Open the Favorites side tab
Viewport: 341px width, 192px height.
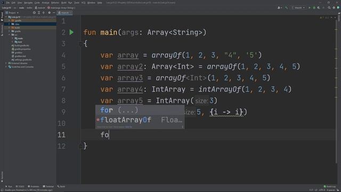coord(2,177)
